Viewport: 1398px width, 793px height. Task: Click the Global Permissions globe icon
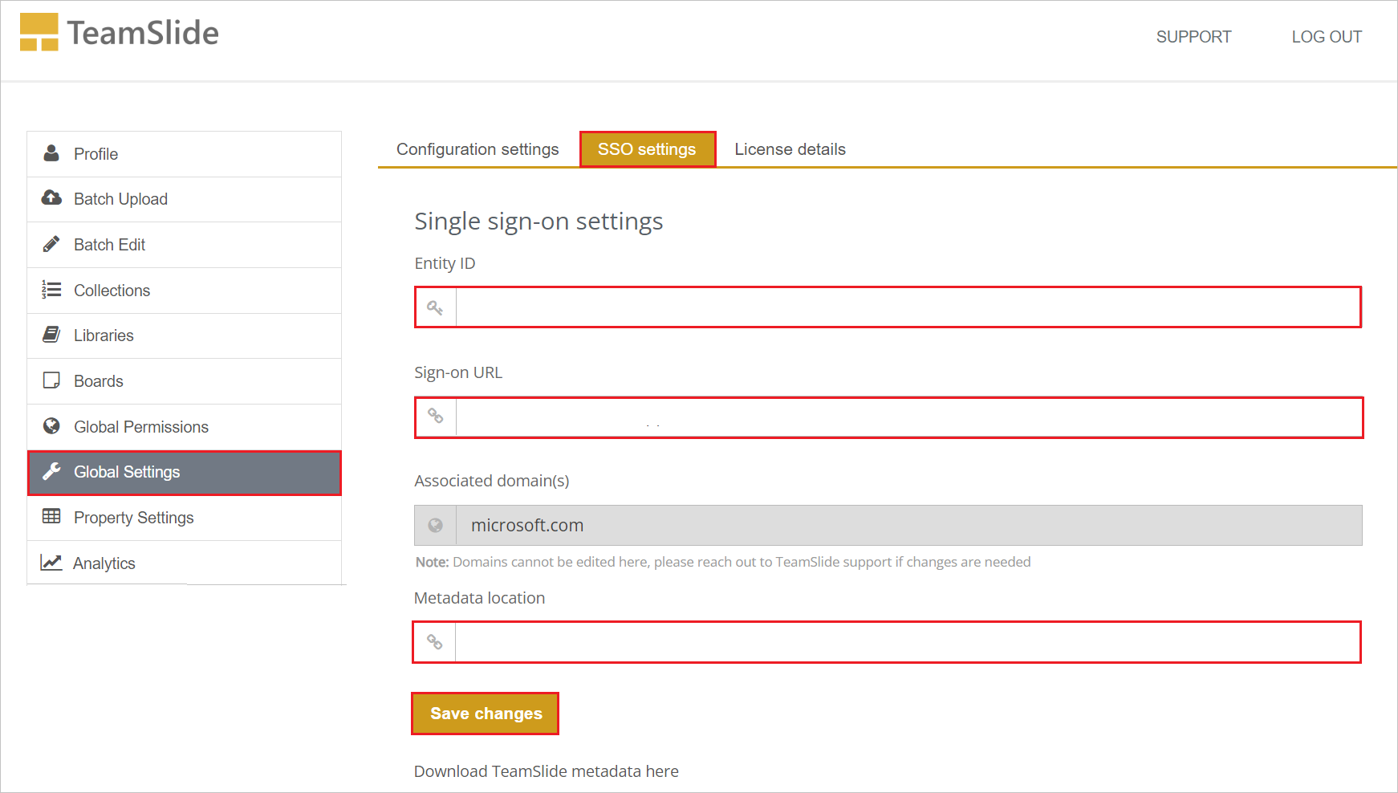click(x=51, y=426)
